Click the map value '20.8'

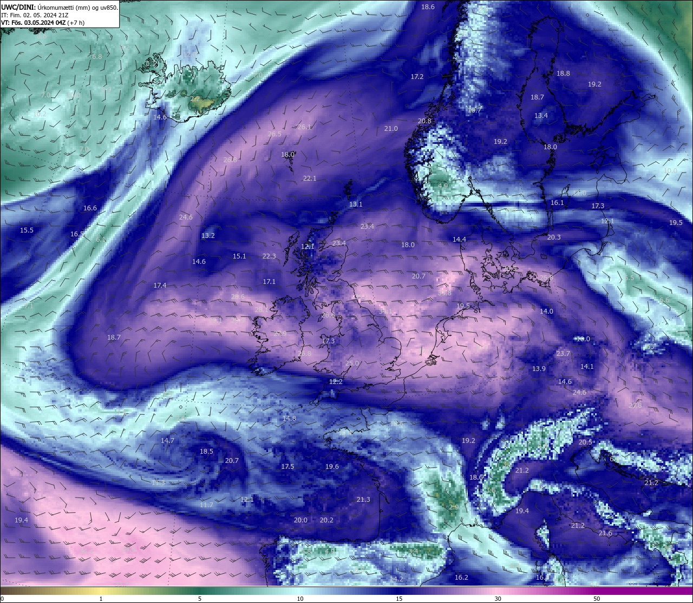tap(424, 121)
